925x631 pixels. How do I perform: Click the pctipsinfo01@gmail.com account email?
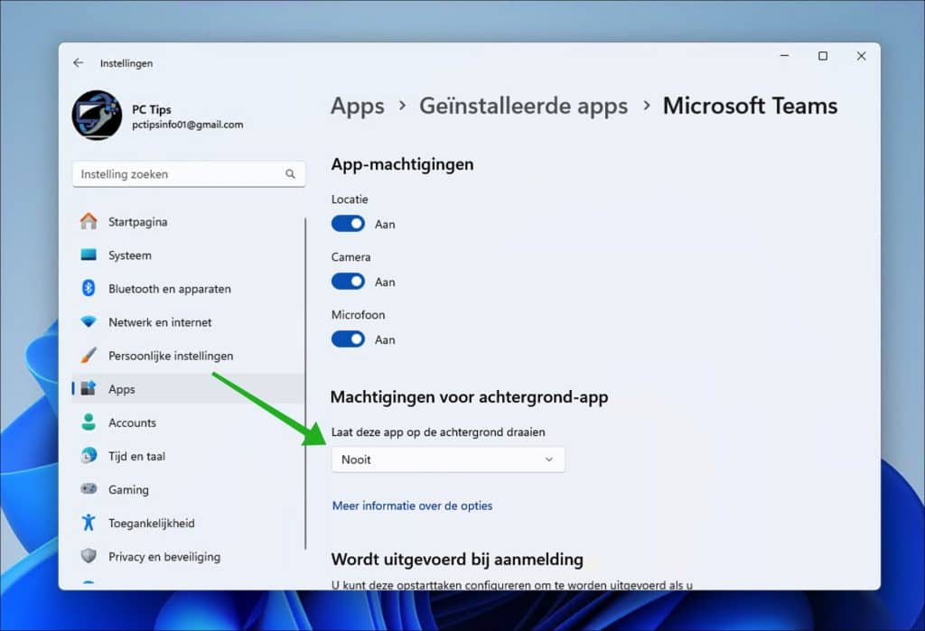point(188,125)
